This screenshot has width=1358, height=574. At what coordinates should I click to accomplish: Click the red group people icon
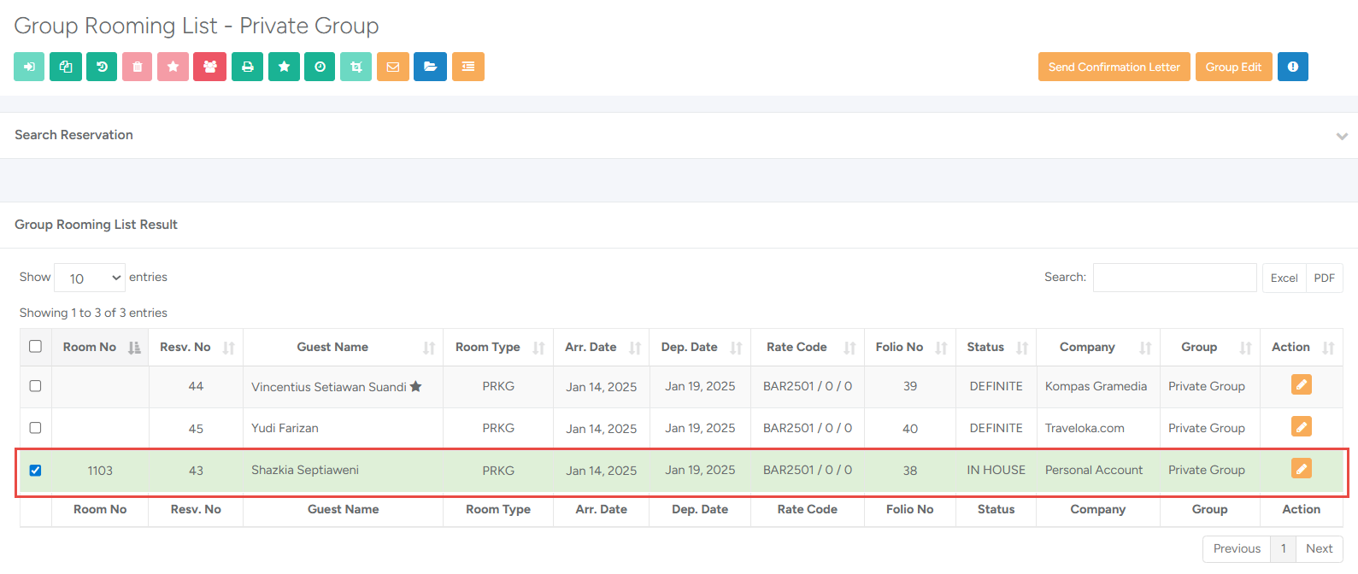coord(209,67)
